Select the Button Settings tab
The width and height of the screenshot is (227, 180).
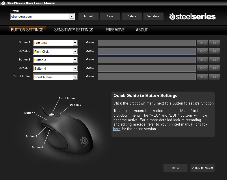pos(27,30)
